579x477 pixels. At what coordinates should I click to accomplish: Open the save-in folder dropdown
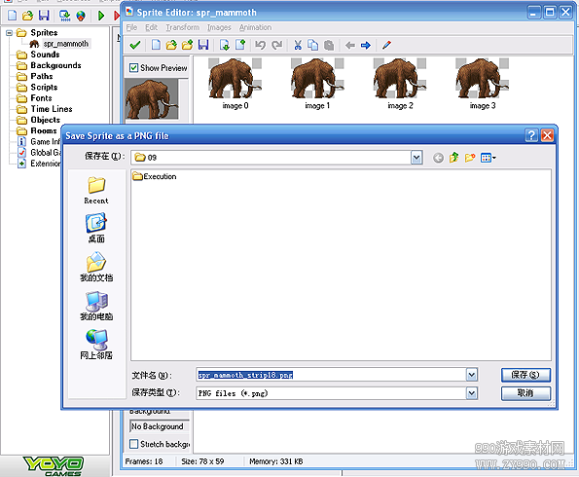(x=416, y=158)
